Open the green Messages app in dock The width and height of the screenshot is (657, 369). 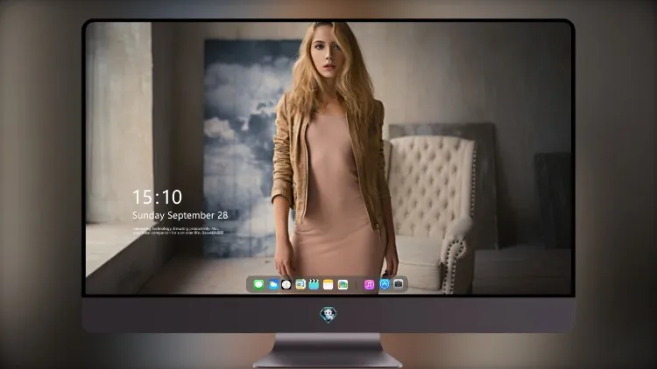[x=258, y=284]
